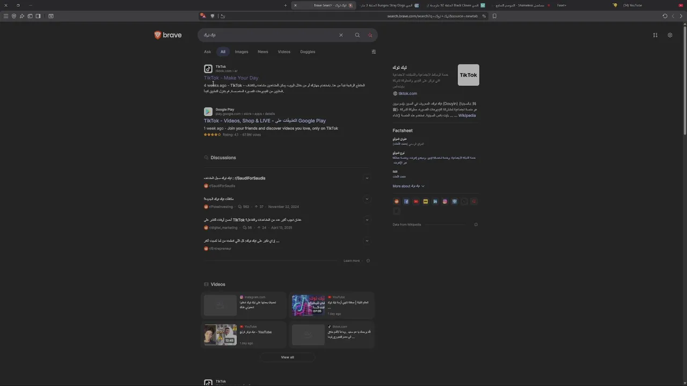Click the AI answer sparkle icon in search box
This screenshot has width=687, height=386.
pyautogui.click(x=370, y=35)
